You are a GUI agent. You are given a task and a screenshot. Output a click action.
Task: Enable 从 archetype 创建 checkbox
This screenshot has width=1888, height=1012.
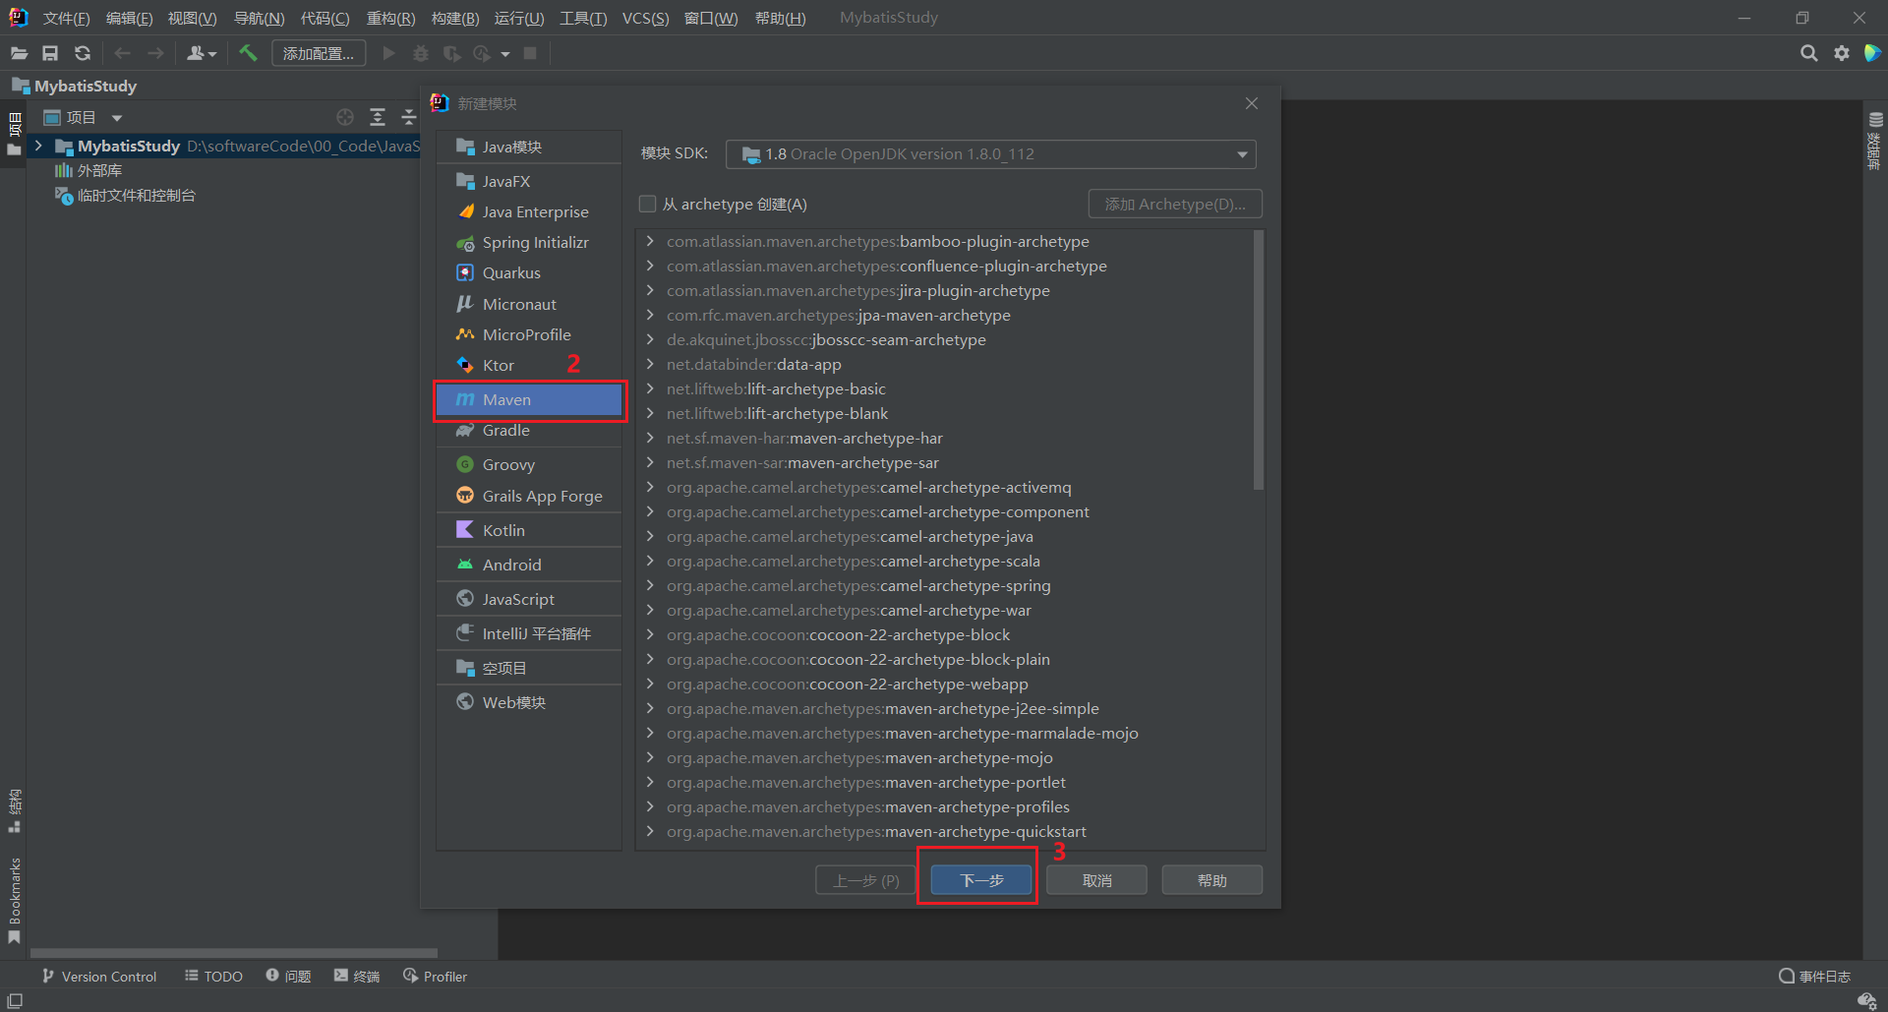[x=647, y=204]
